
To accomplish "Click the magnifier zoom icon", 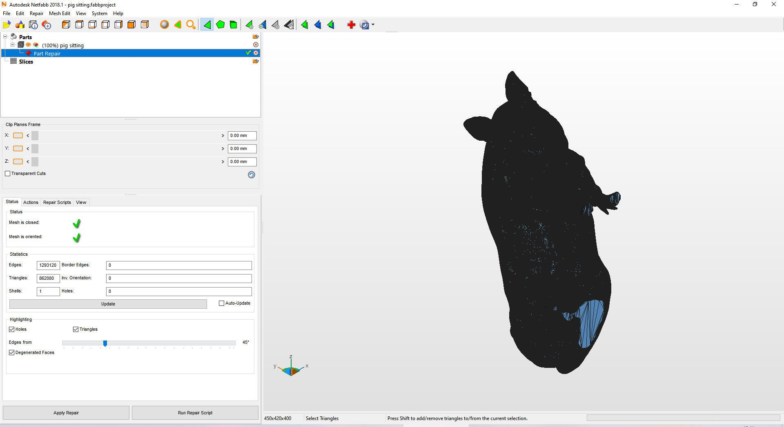I will pyautogui.click(x=191, y=25).
